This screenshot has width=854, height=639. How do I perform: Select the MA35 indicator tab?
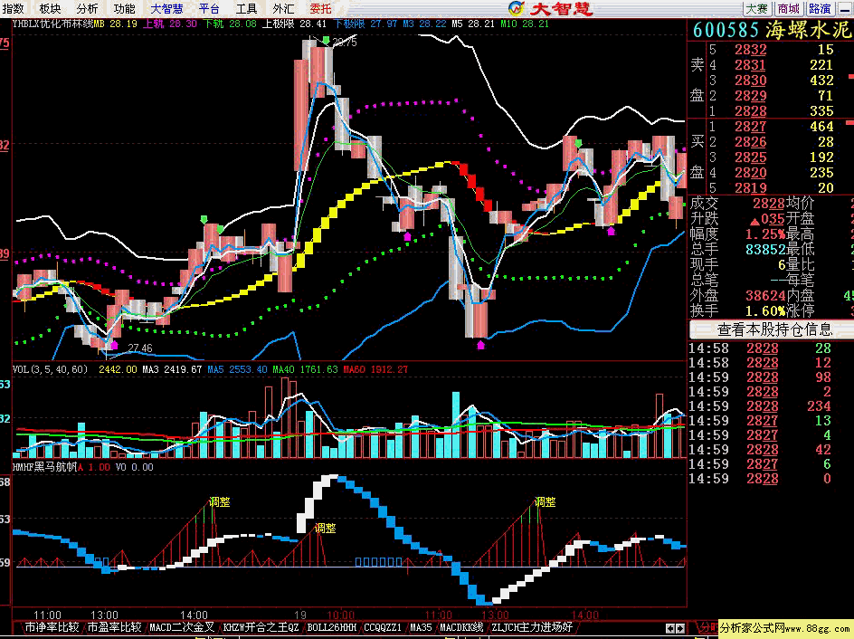[421, 627]
